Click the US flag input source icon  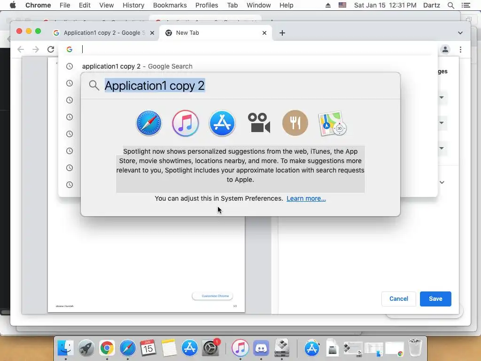pyautogui.click(x=342, y=5)
